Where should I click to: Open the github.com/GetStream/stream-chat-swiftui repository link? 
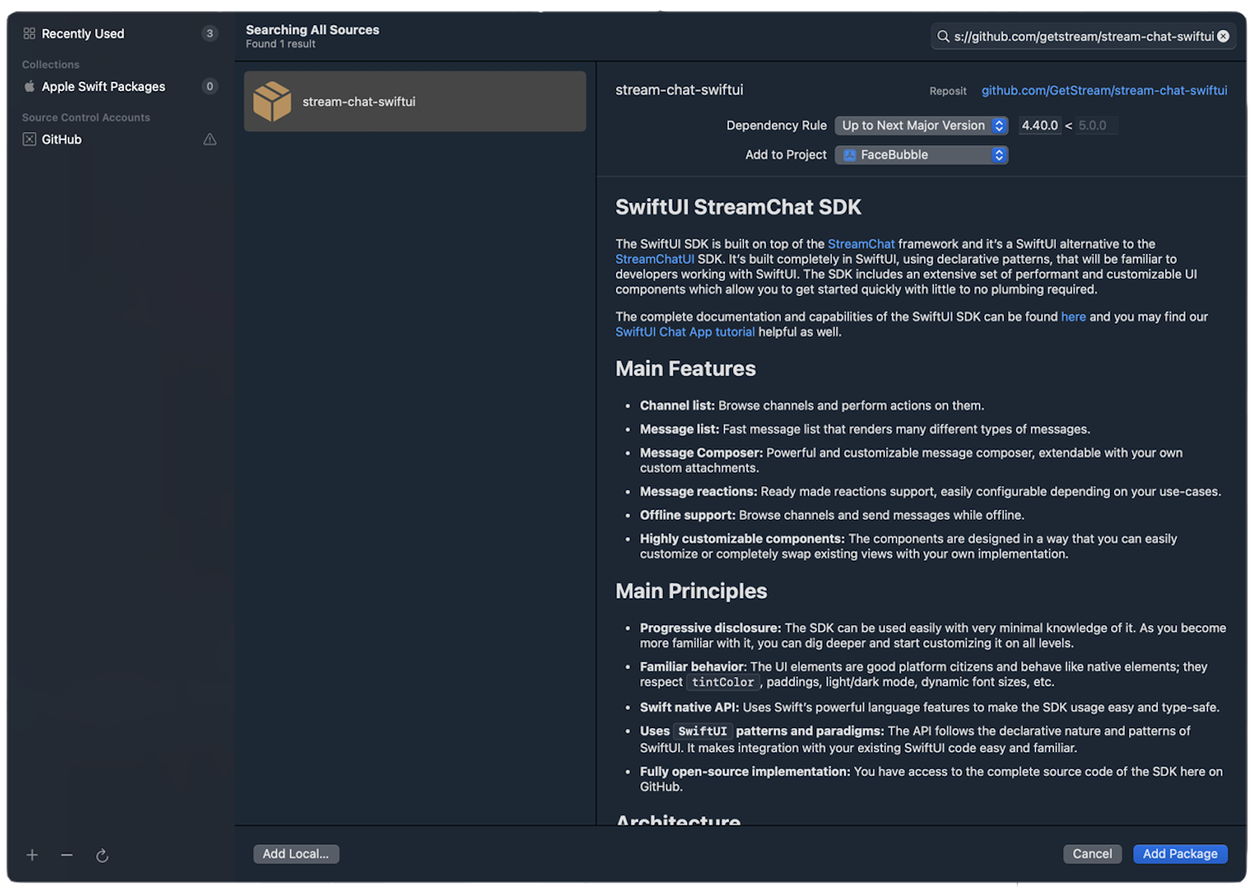point(1104,90)
